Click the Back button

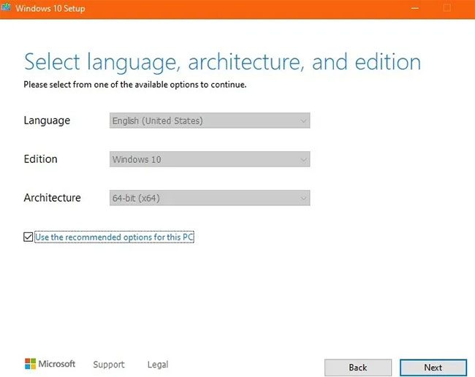(x=358, y=368)
